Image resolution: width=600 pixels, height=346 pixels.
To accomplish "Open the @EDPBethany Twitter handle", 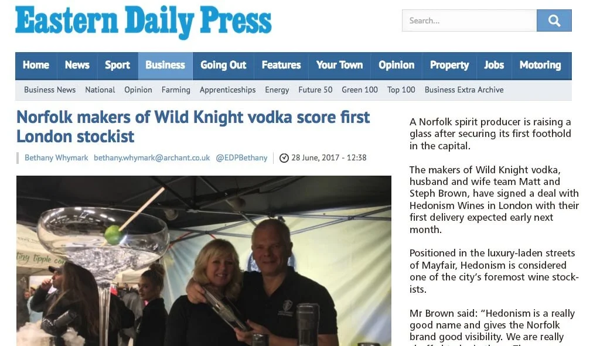I will pos(241,158).
